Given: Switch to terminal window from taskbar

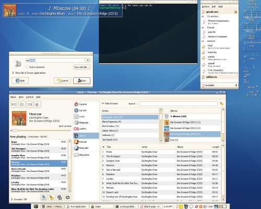Looking at the screenshot, I should [126, 206].
